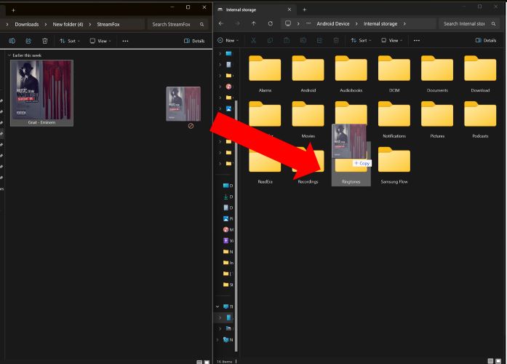Click Downloads in the breadcrumb path

point(27,24)
